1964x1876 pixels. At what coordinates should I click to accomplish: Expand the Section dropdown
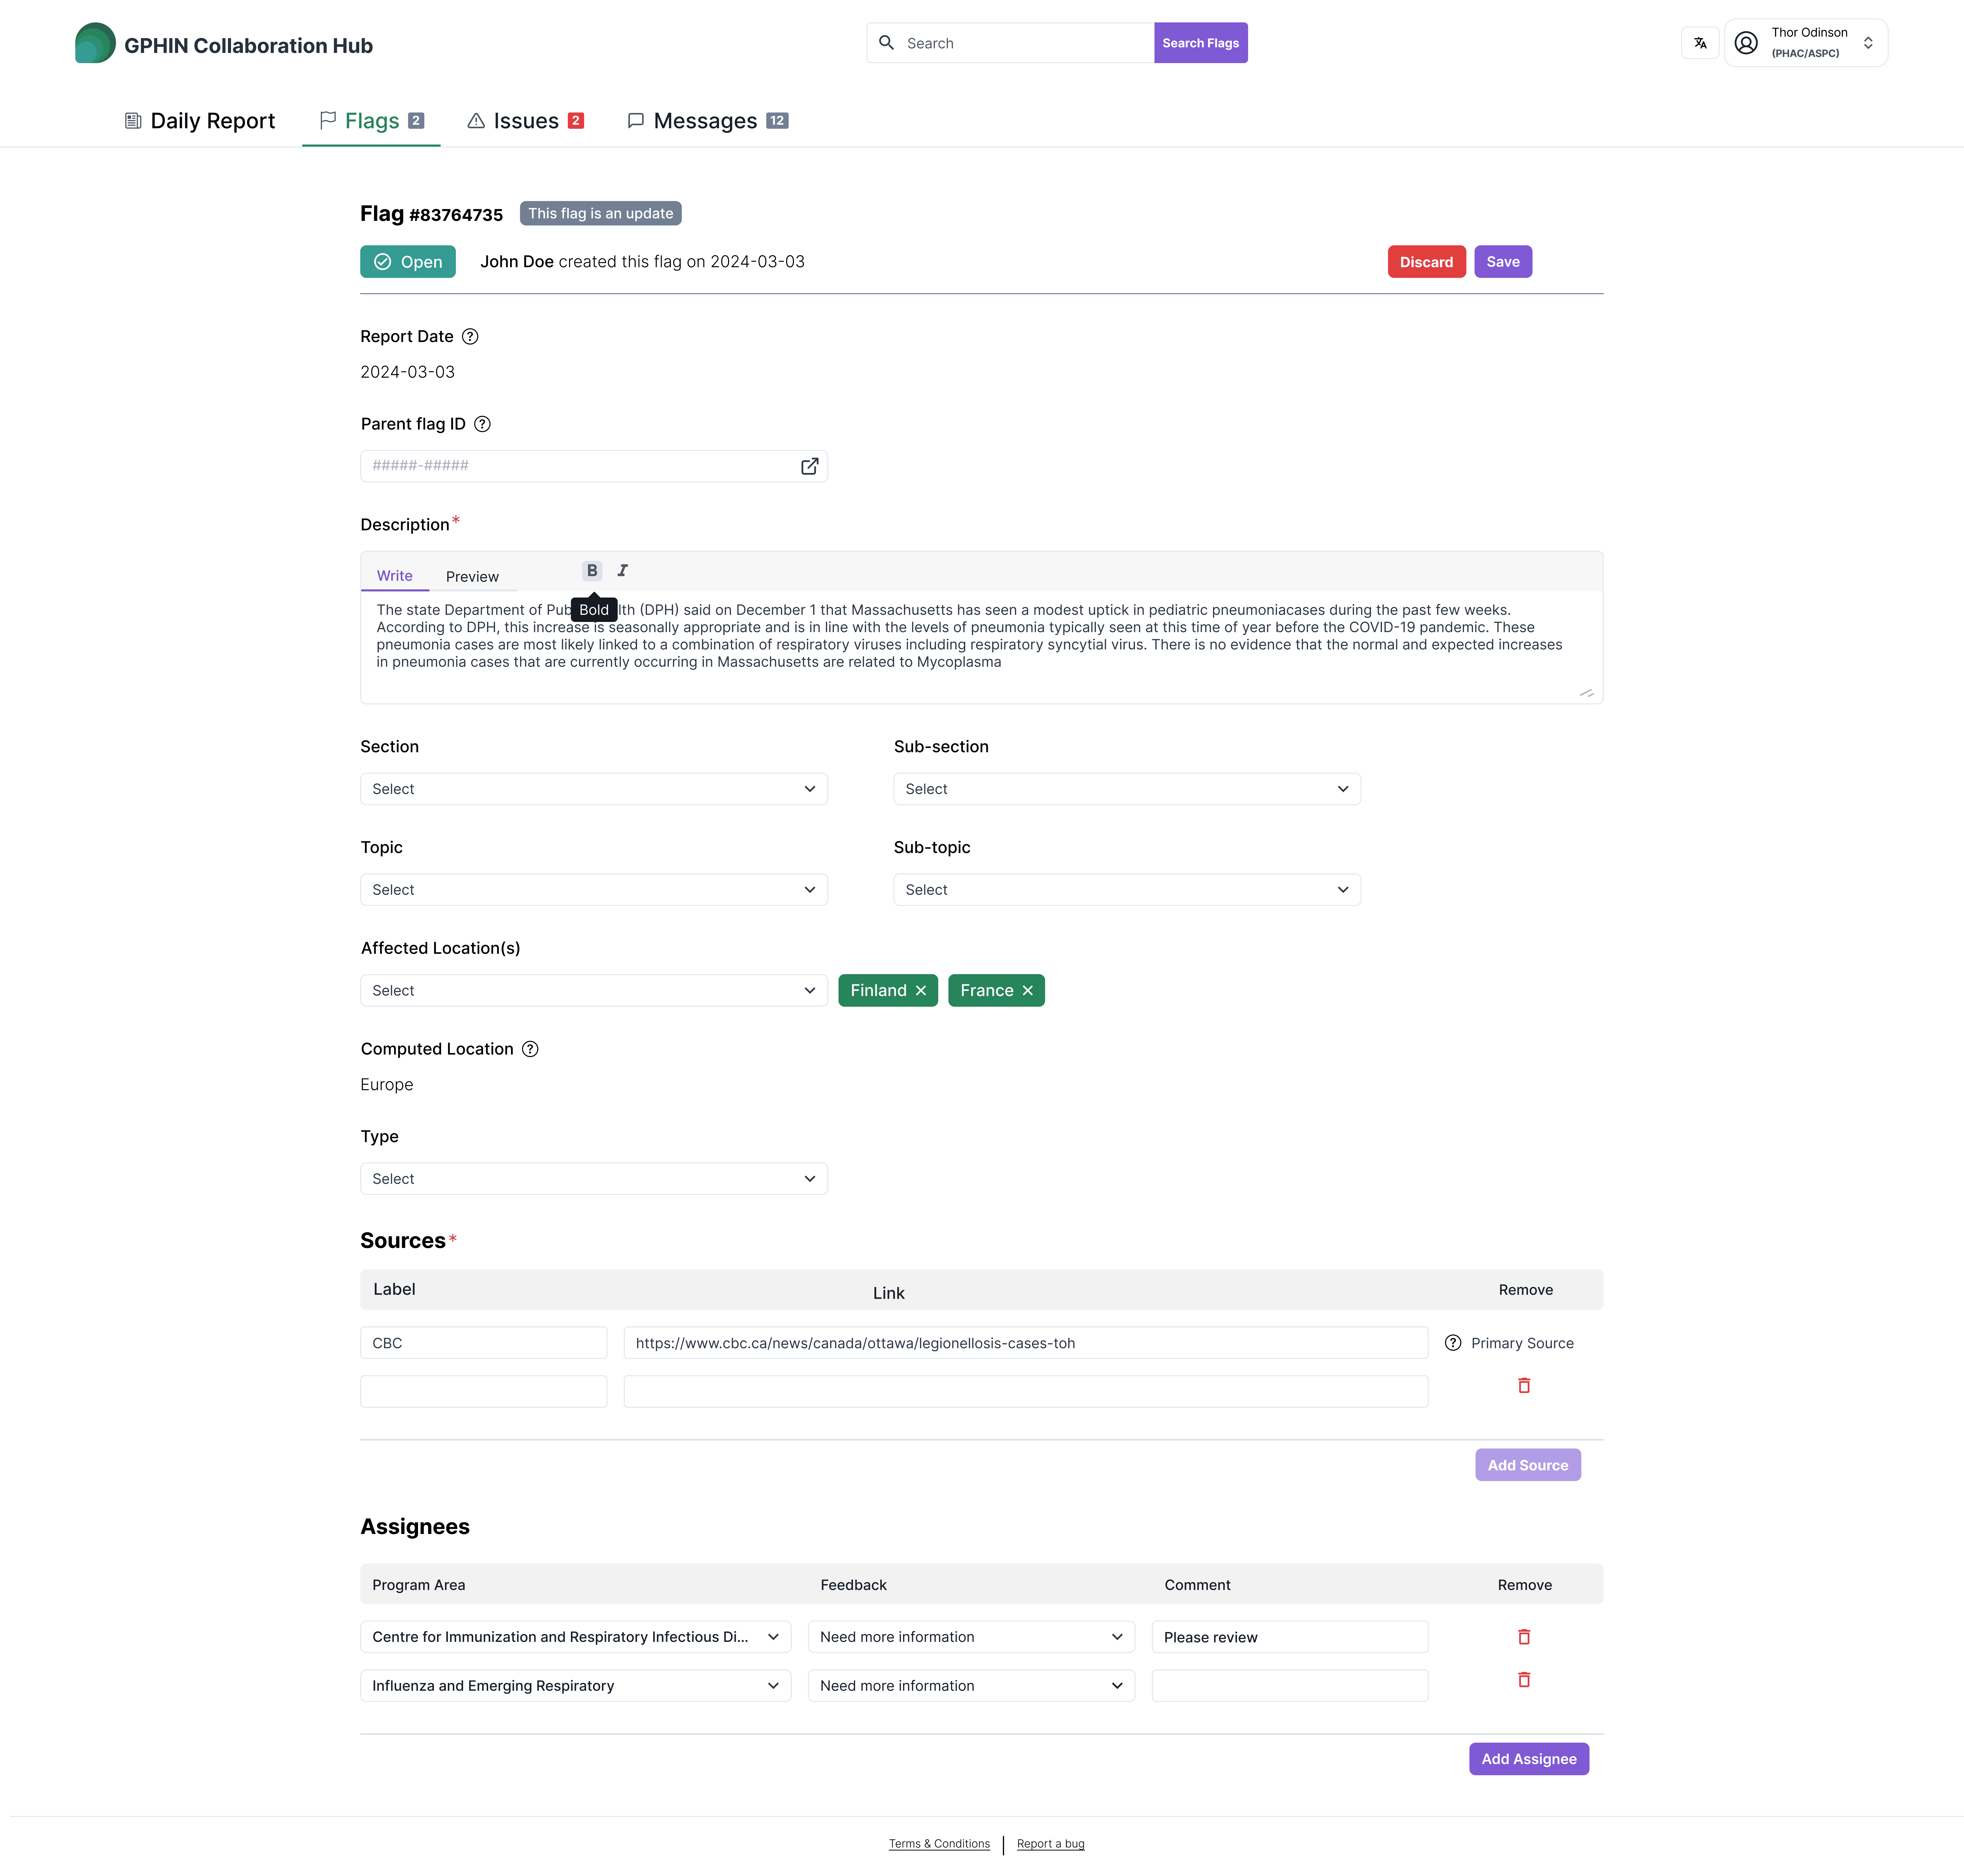pyautogui.click(x=594, y=789)
